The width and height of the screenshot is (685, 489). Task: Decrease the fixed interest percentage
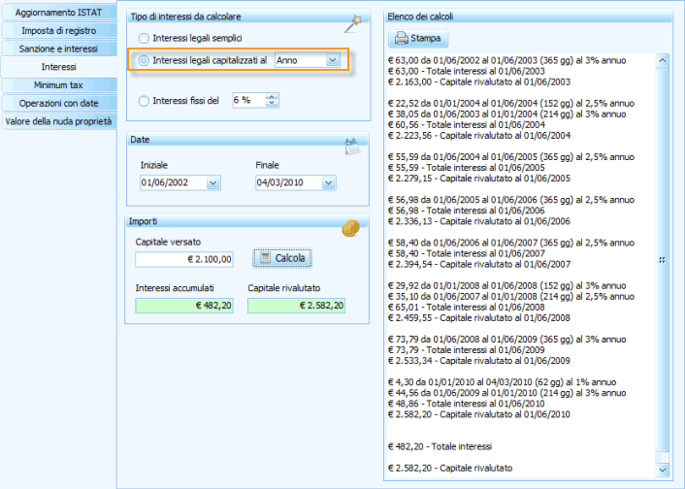pos(272,104)
